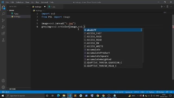Open run button dropdown arrow
Screen dimensions: 174x98
pyautogui.click(x=164, y=7)
